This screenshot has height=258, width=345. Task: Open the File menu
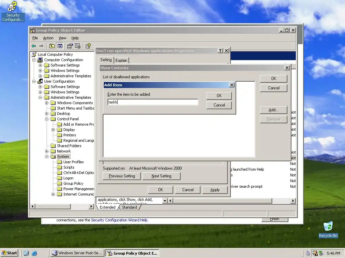coord(35,38)
